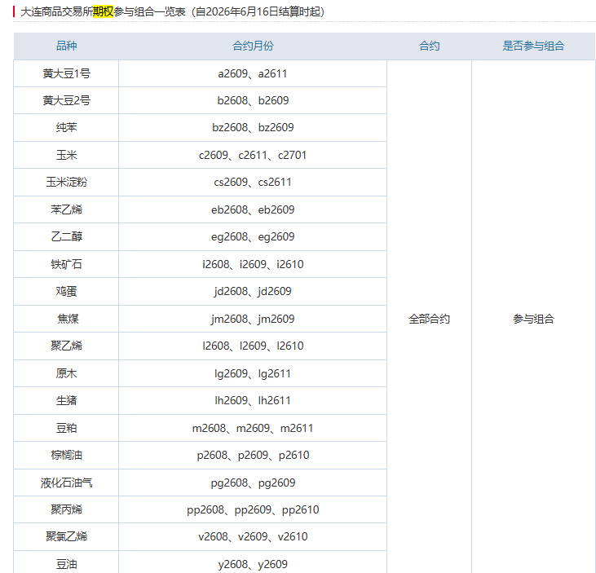Click the 黄大豆1号 row label
The width and height of the screenshot is (596, 573).
(x=67, y=73)
